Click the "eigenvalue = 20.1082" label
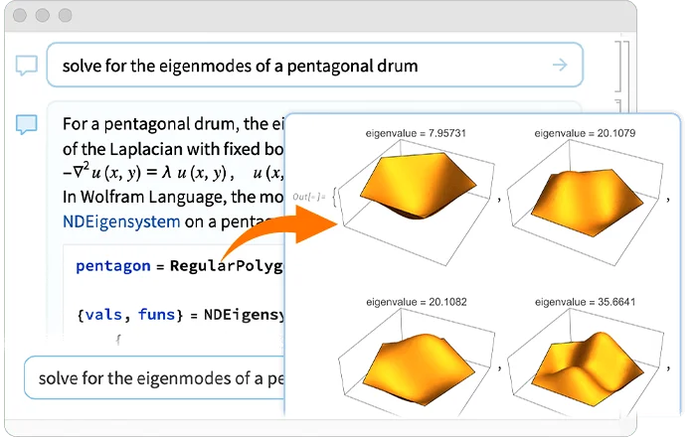This screenshot has height=437, width=696. point(417,302)
